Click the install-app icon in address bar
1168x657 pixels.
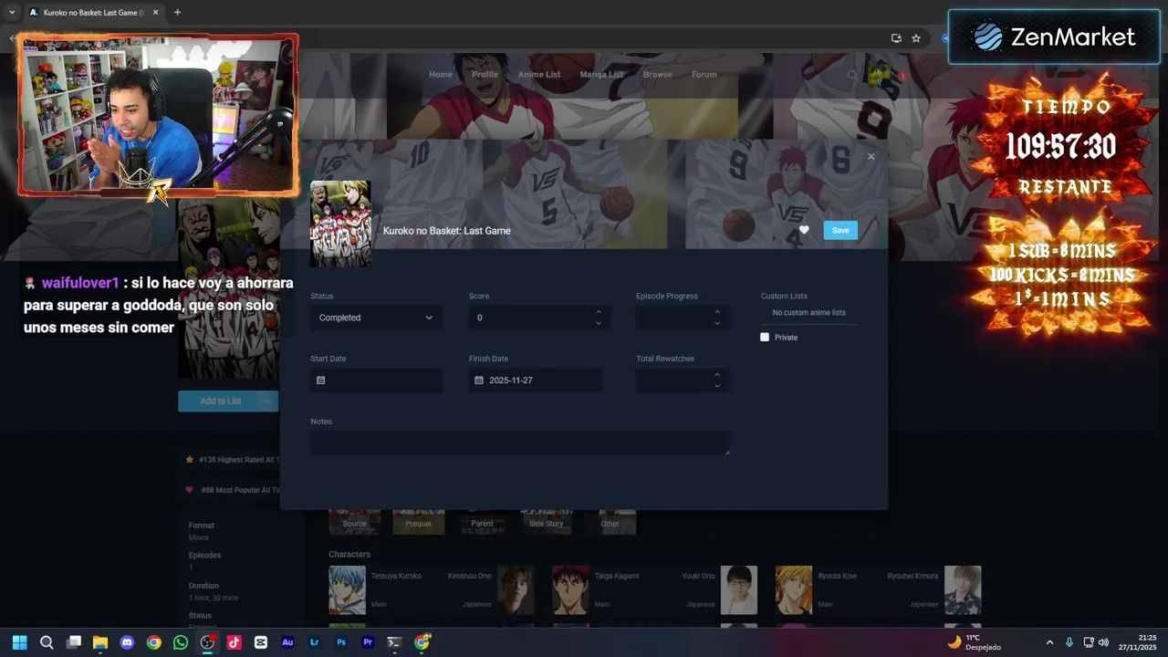896,38
